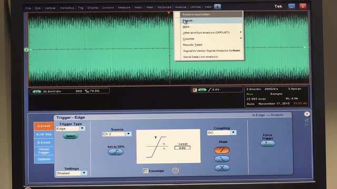Click the A trigger badge in readout
337x189 pixels.
coord(195,90)
